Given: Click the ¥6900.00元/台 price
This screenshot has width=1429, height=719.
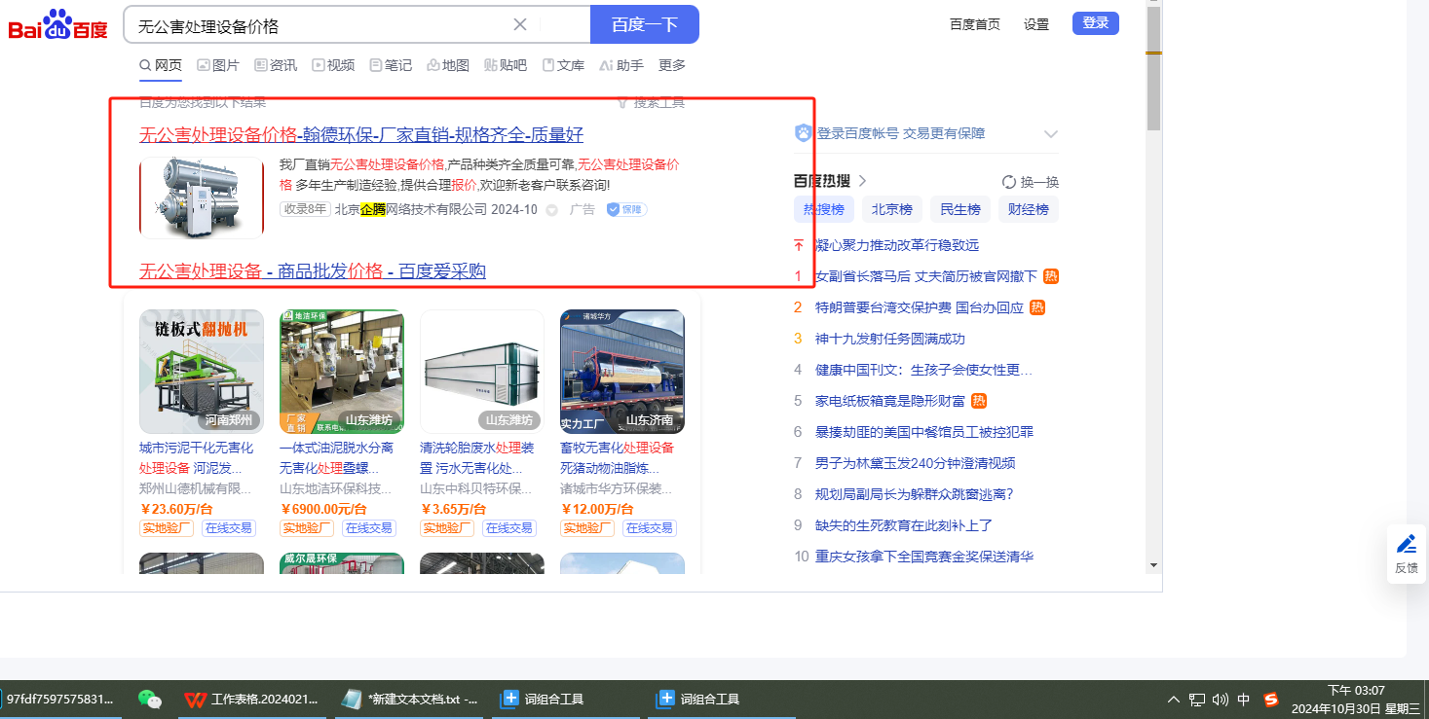Looking at the screenshot, I should tap(323, 509).
